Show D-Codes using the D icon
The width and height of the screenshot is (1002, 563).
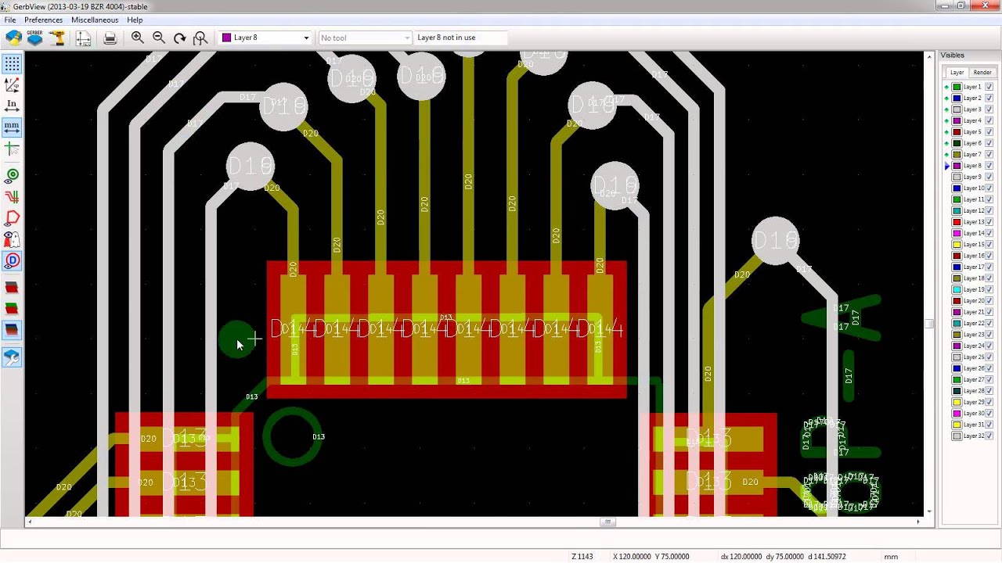(12, 261)
